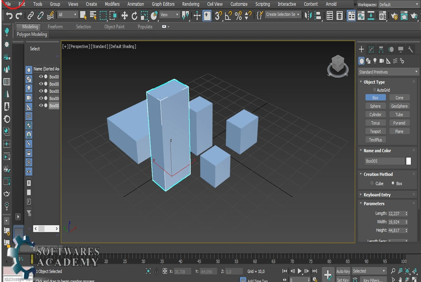Click the Undo arrow in main toolbar
Image resolution: width=421 pixels, height=282 pixels.
[x=9, y=16]
